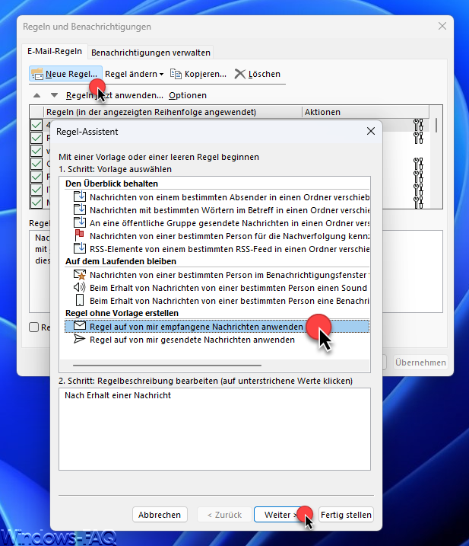Click folder icon for öffentliche Gruppe template

click(80, 222)
